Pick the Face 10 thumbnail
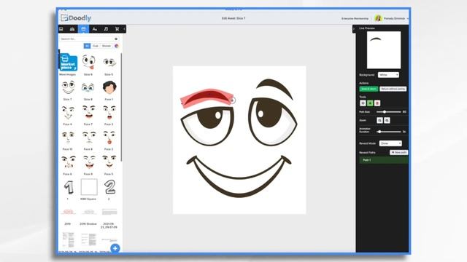This screenshot has height=262, width=467. [68, 138]
